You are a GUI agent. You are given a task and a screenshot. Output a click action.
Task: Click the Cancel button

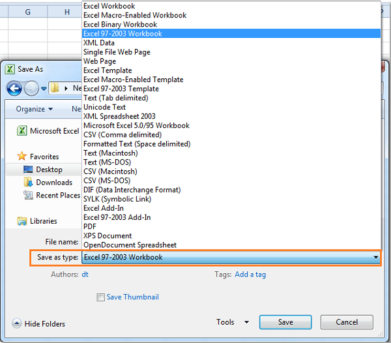[x=347, y=322]
